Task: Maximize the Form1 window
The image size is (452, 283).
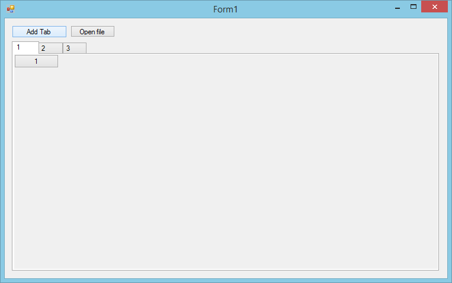Action: pyautogui.click(x=413, y=7)
